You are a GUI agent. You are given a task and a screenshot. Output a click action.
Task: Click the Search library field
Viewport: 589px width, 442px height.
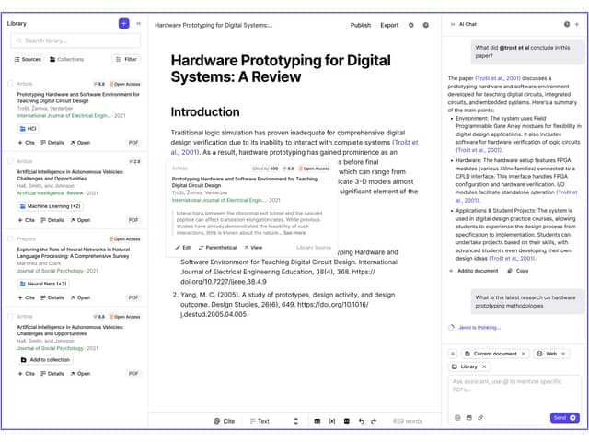tap(75, 41)
